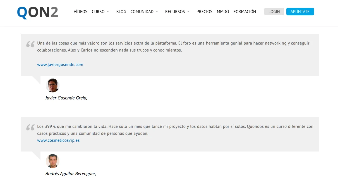Image resolution: width=338 pixels, height=188 pixels.
Task: Click Andrés Aguilar Berenguer's avatar photo
Action: (52, 161)
